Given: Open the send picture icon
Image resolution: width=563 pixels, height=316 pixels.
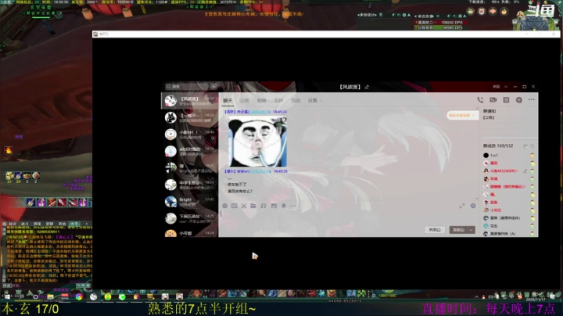Looking at the screenshot, I should tap(274, 206).
